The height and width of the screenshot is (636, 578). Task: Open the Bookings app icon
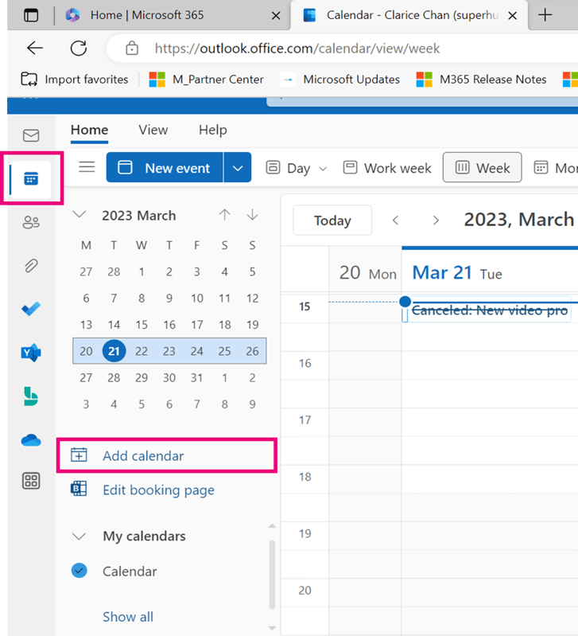[31, 396]
